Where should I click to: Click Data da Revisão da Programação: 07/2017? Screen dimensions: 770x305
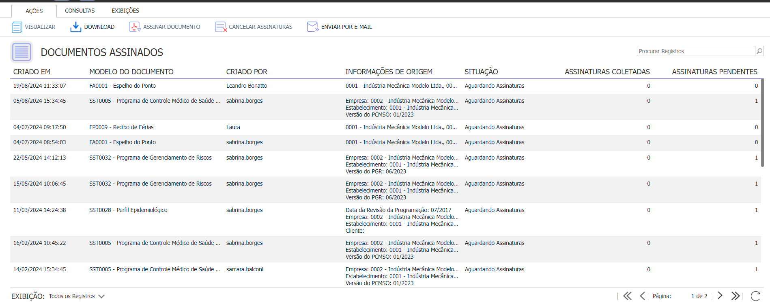[398, 210]
